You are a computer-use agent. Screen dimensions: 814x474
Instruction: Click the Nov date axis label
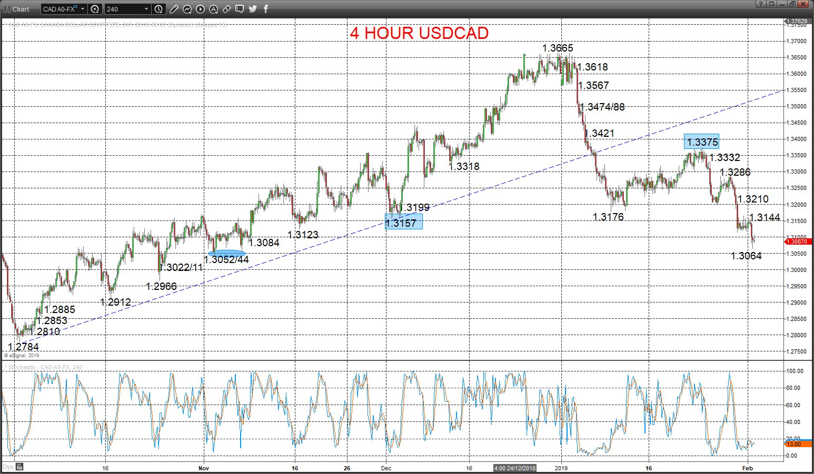(x=204, y=468)
